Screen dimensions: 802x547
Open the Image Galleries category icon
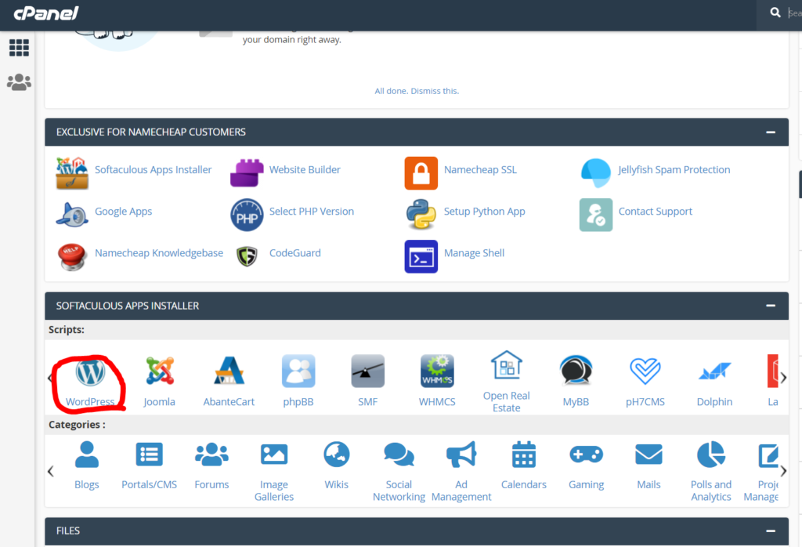point(274,455)
